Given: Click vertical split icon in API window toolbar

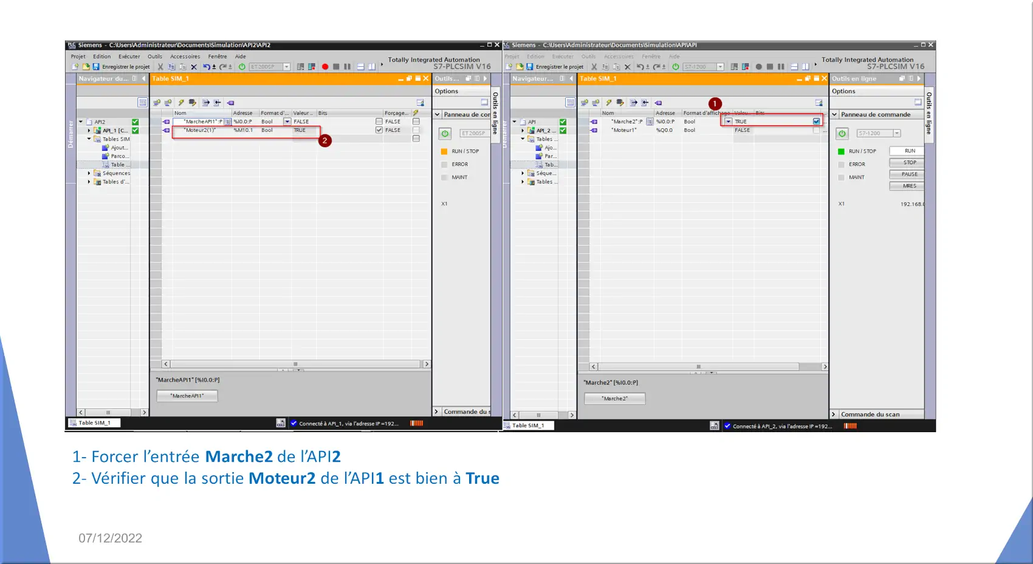Looking at the screenshot, I should 805,67.
